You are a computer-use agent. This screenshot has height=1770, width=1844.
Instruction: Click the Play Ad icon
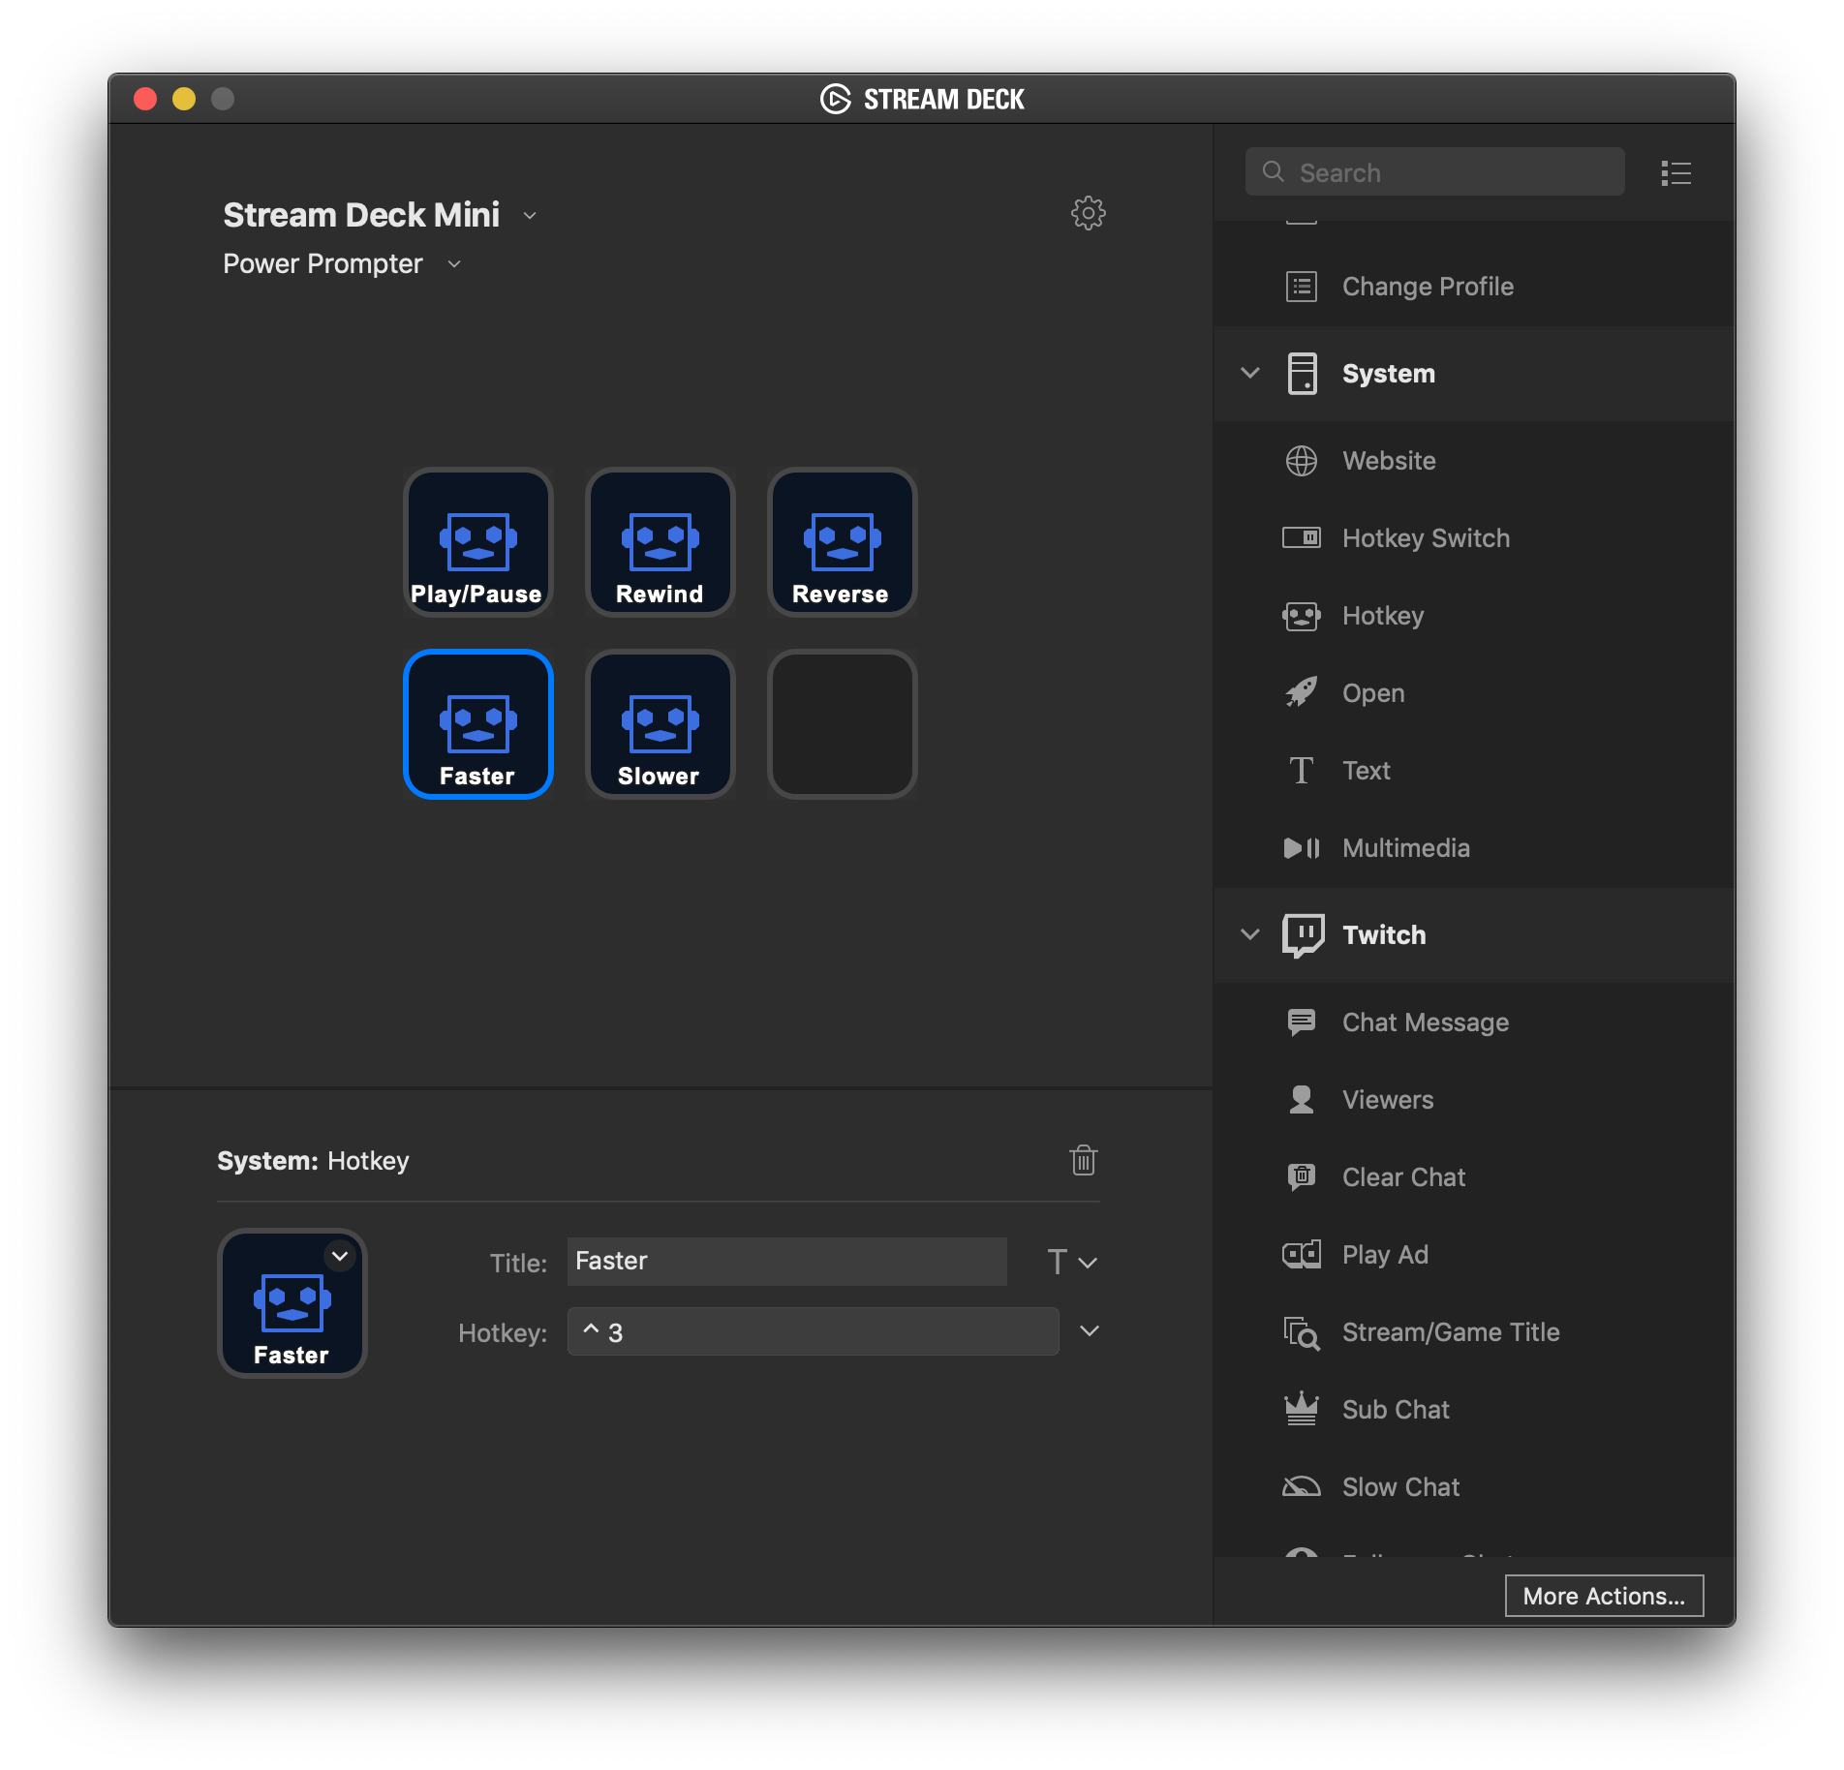[x=1301, y=1255]
